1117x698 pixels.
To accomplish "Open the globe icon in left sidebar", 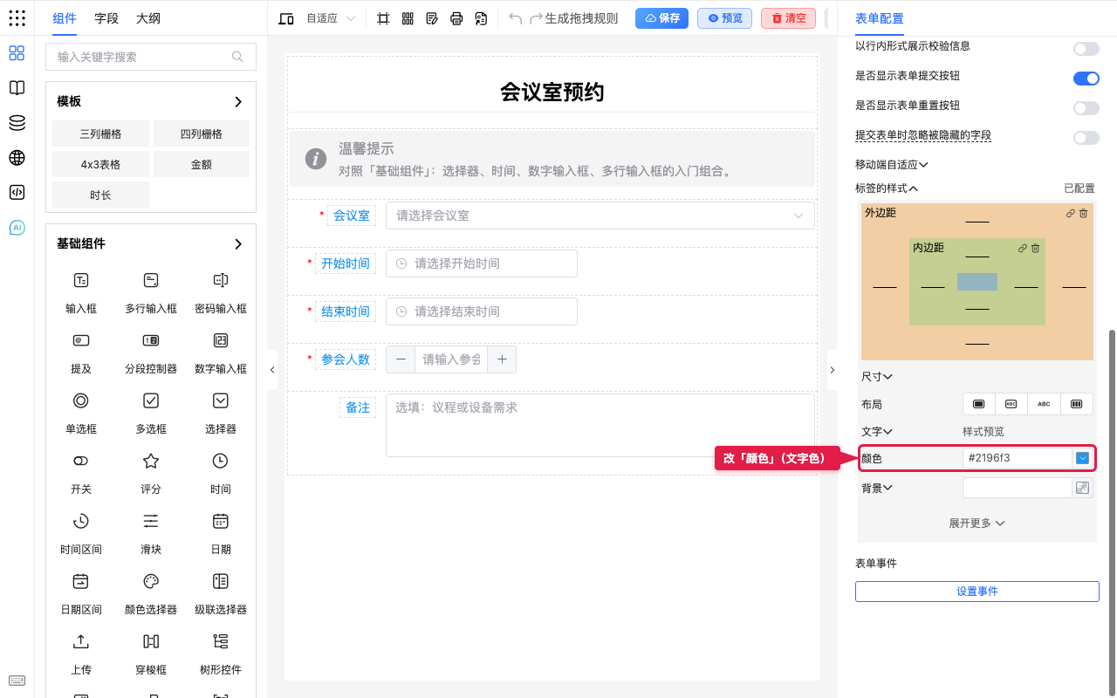I will [x=17, y=158].
